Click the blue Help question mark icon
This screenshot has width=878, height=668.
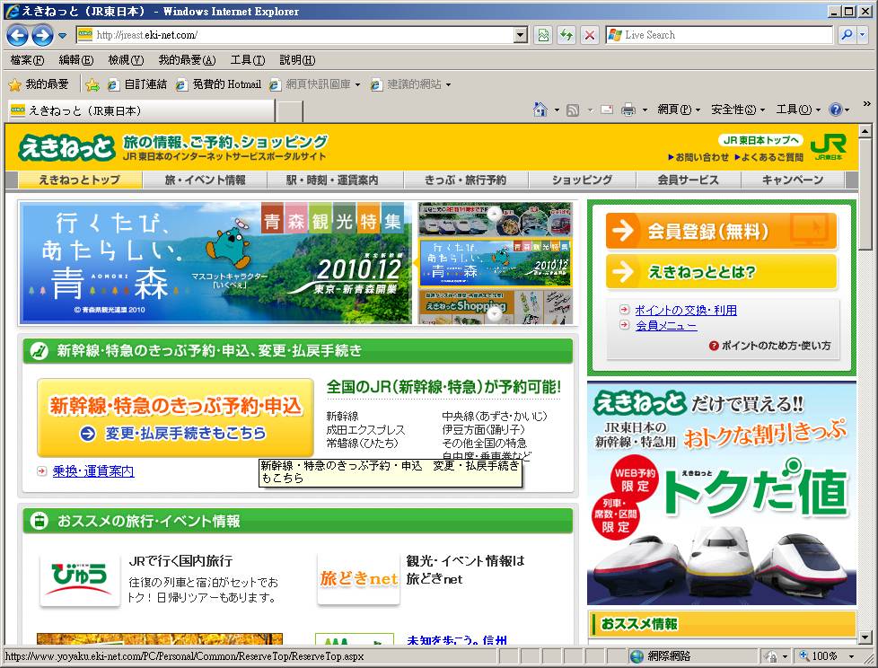(x=836, y=110)
